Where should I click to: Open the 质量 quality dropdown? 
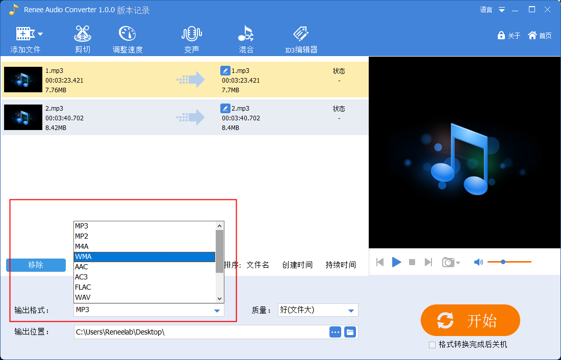click(318, 310)
